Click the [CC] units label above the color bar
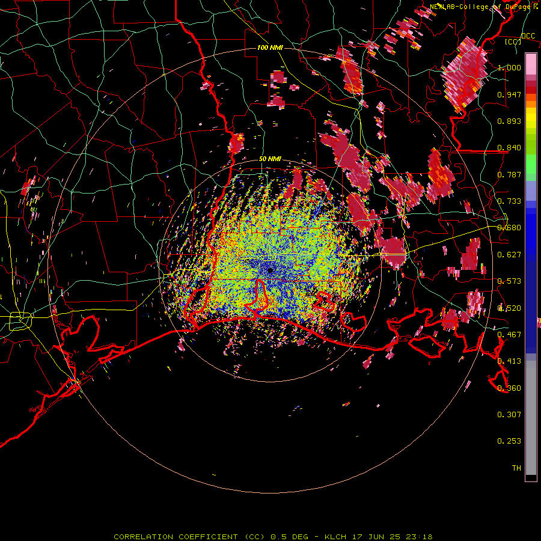 tap(513, 41)
